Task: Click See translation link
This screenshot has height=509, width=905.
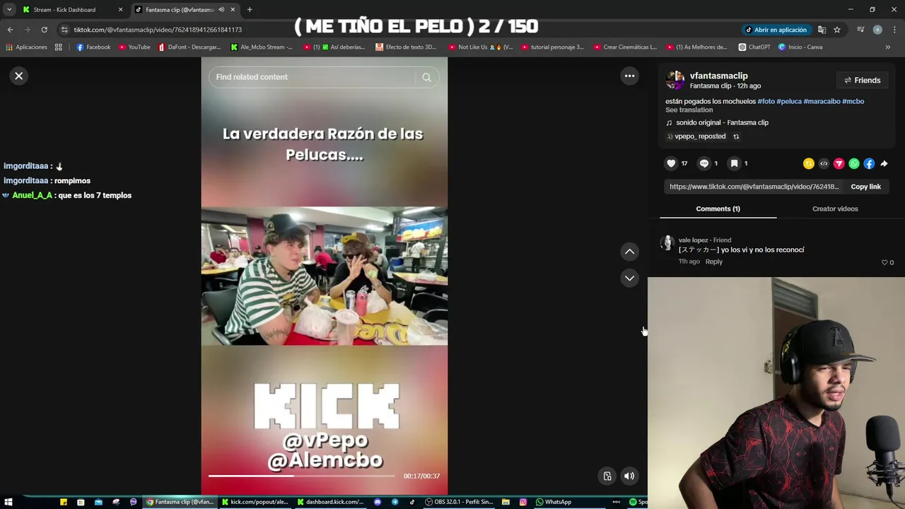Action: (689, 110)
